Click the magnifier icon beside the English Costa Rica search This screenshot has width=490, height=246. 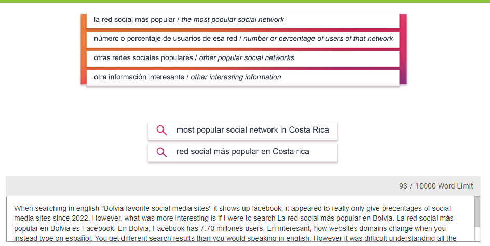[161, 130]
